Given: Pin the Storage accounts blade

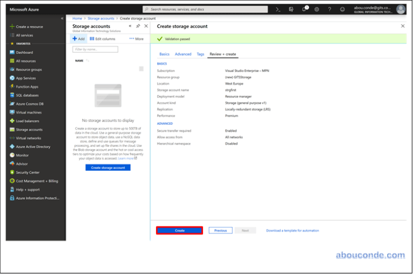Looking at the screenshot, I should click(x=137, y=26).
